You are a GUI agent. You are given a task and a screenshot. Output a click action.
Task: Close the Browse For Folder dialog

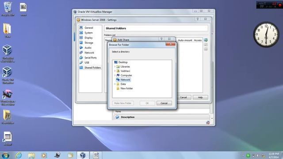coord(170,44)
